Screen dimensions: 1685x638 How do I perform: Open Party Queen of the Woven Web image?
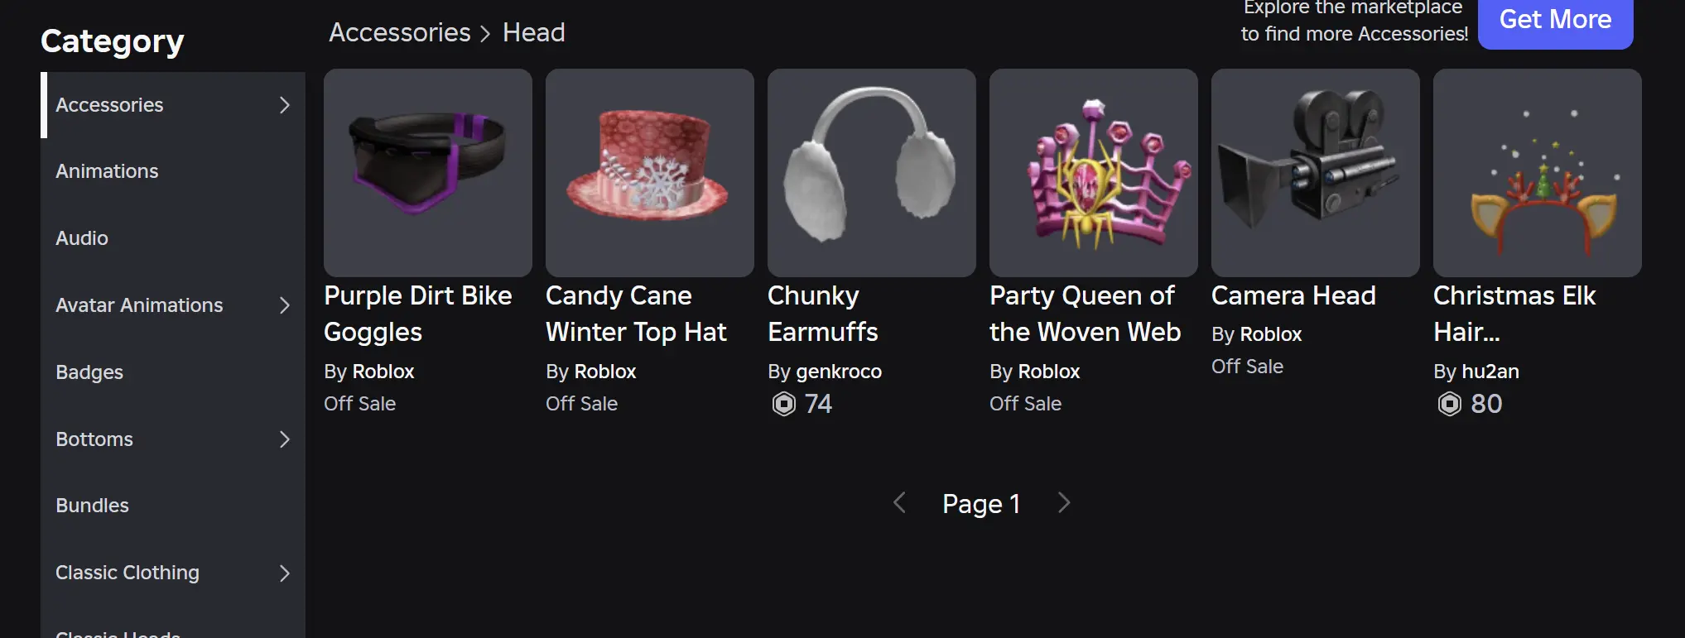coord(1093,172)
